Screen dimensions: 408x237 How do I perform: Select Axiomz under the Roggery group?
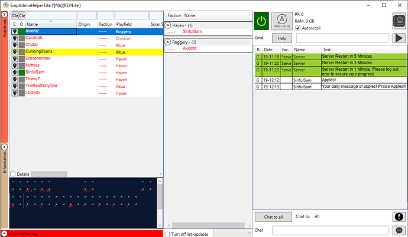(189, 48)
